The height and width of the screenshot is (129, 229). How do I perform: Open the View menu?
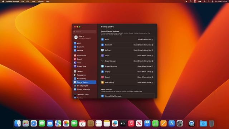tap(33, 1)
